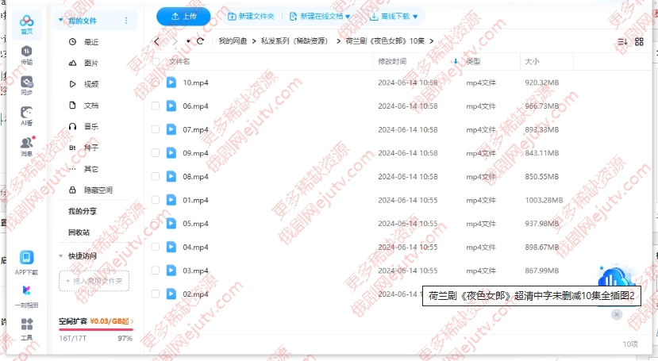Go to 我的网盘 breadcrumb
The height and width of the screenshot is (361, 658).
[233, 41]
